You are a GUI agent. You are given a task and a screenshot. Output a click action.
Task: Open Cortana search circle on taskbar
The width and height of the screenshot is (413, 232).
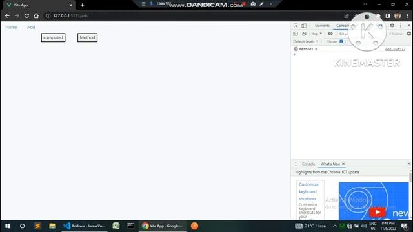23,226
